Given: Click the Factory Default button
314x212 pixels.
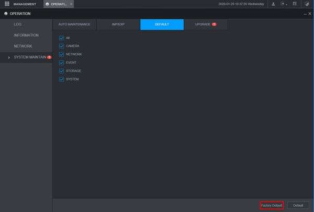Looking at the screenshot, I should (272, 205).
